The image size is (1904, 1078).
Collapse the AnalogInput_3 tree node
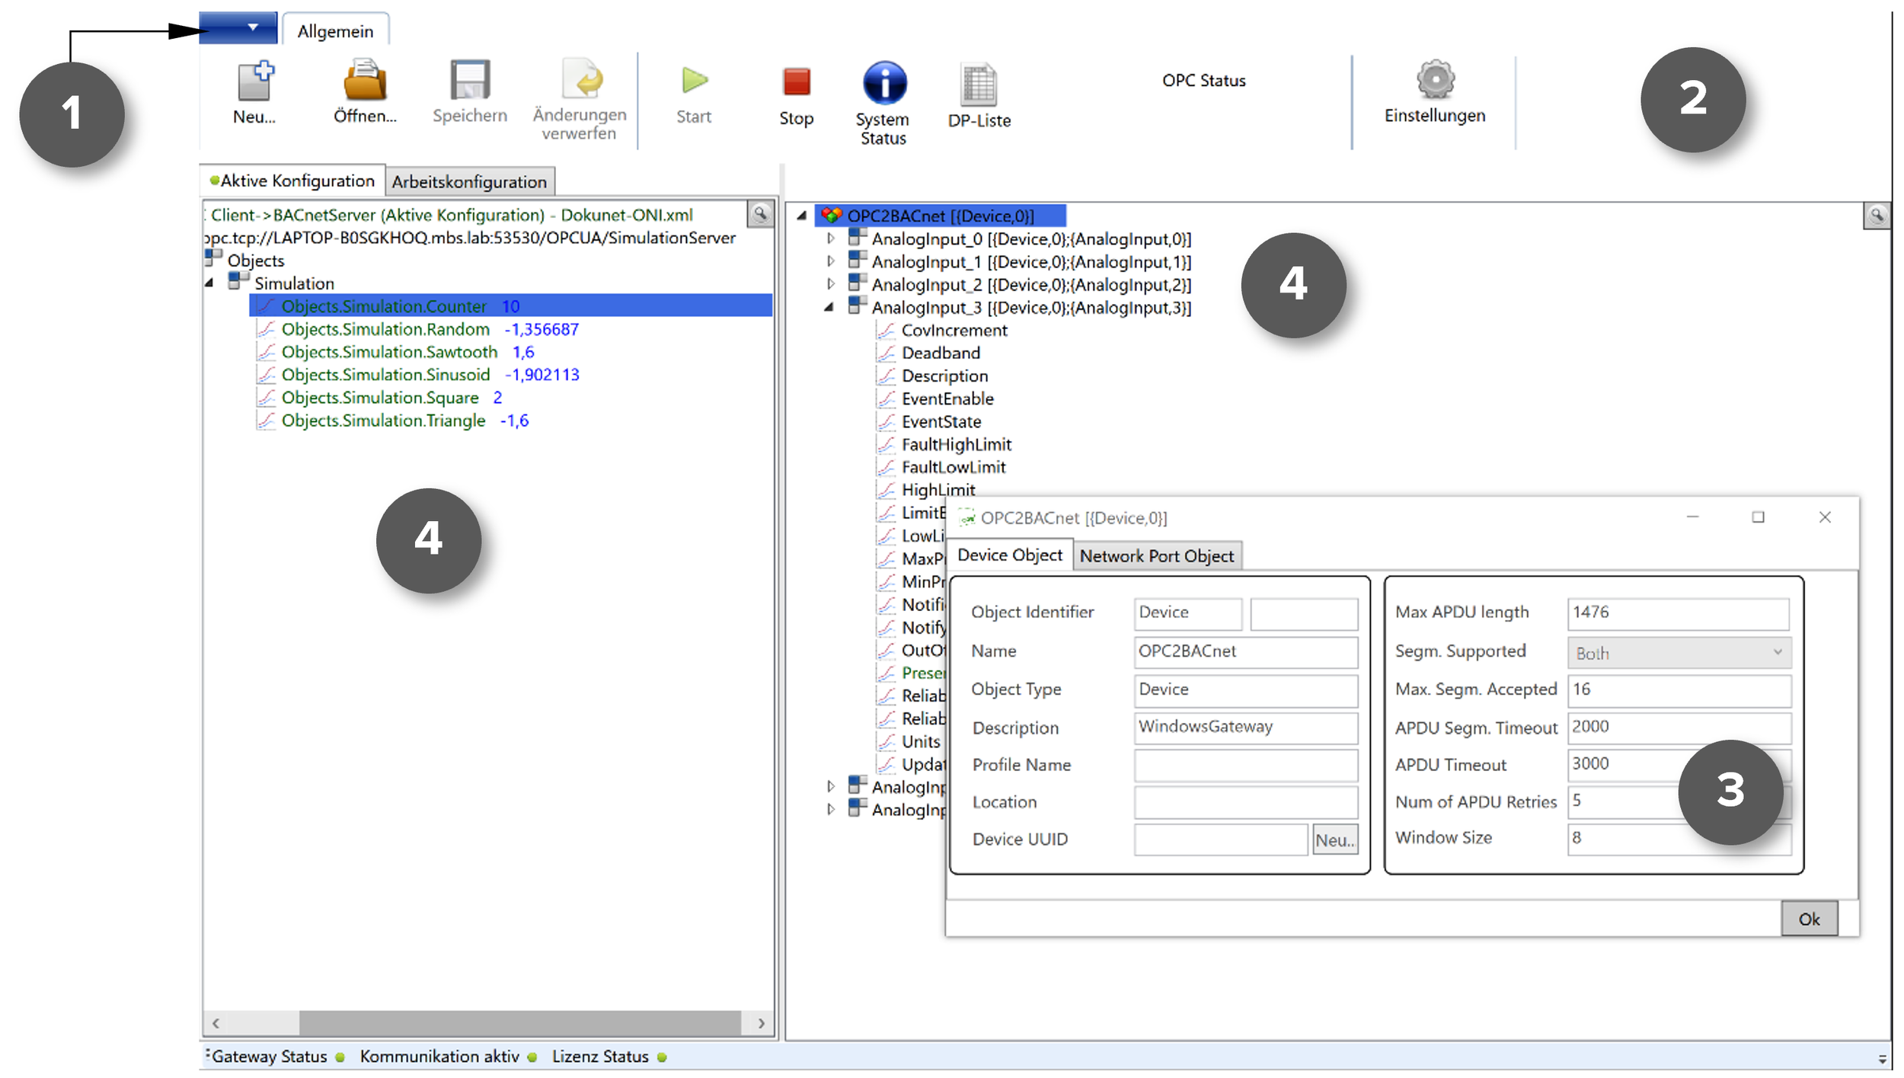pyautogui.click(x=829, y=307)
